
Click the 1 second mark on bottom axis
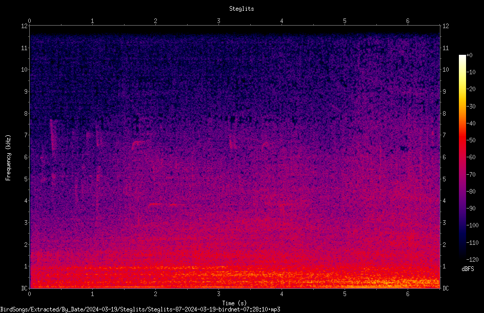point(92,294)
